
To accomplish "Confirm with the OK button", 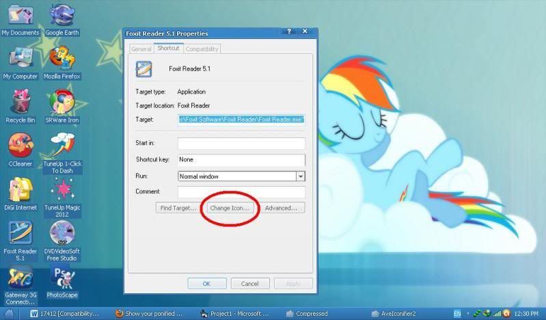I will [x=207, y=284].
